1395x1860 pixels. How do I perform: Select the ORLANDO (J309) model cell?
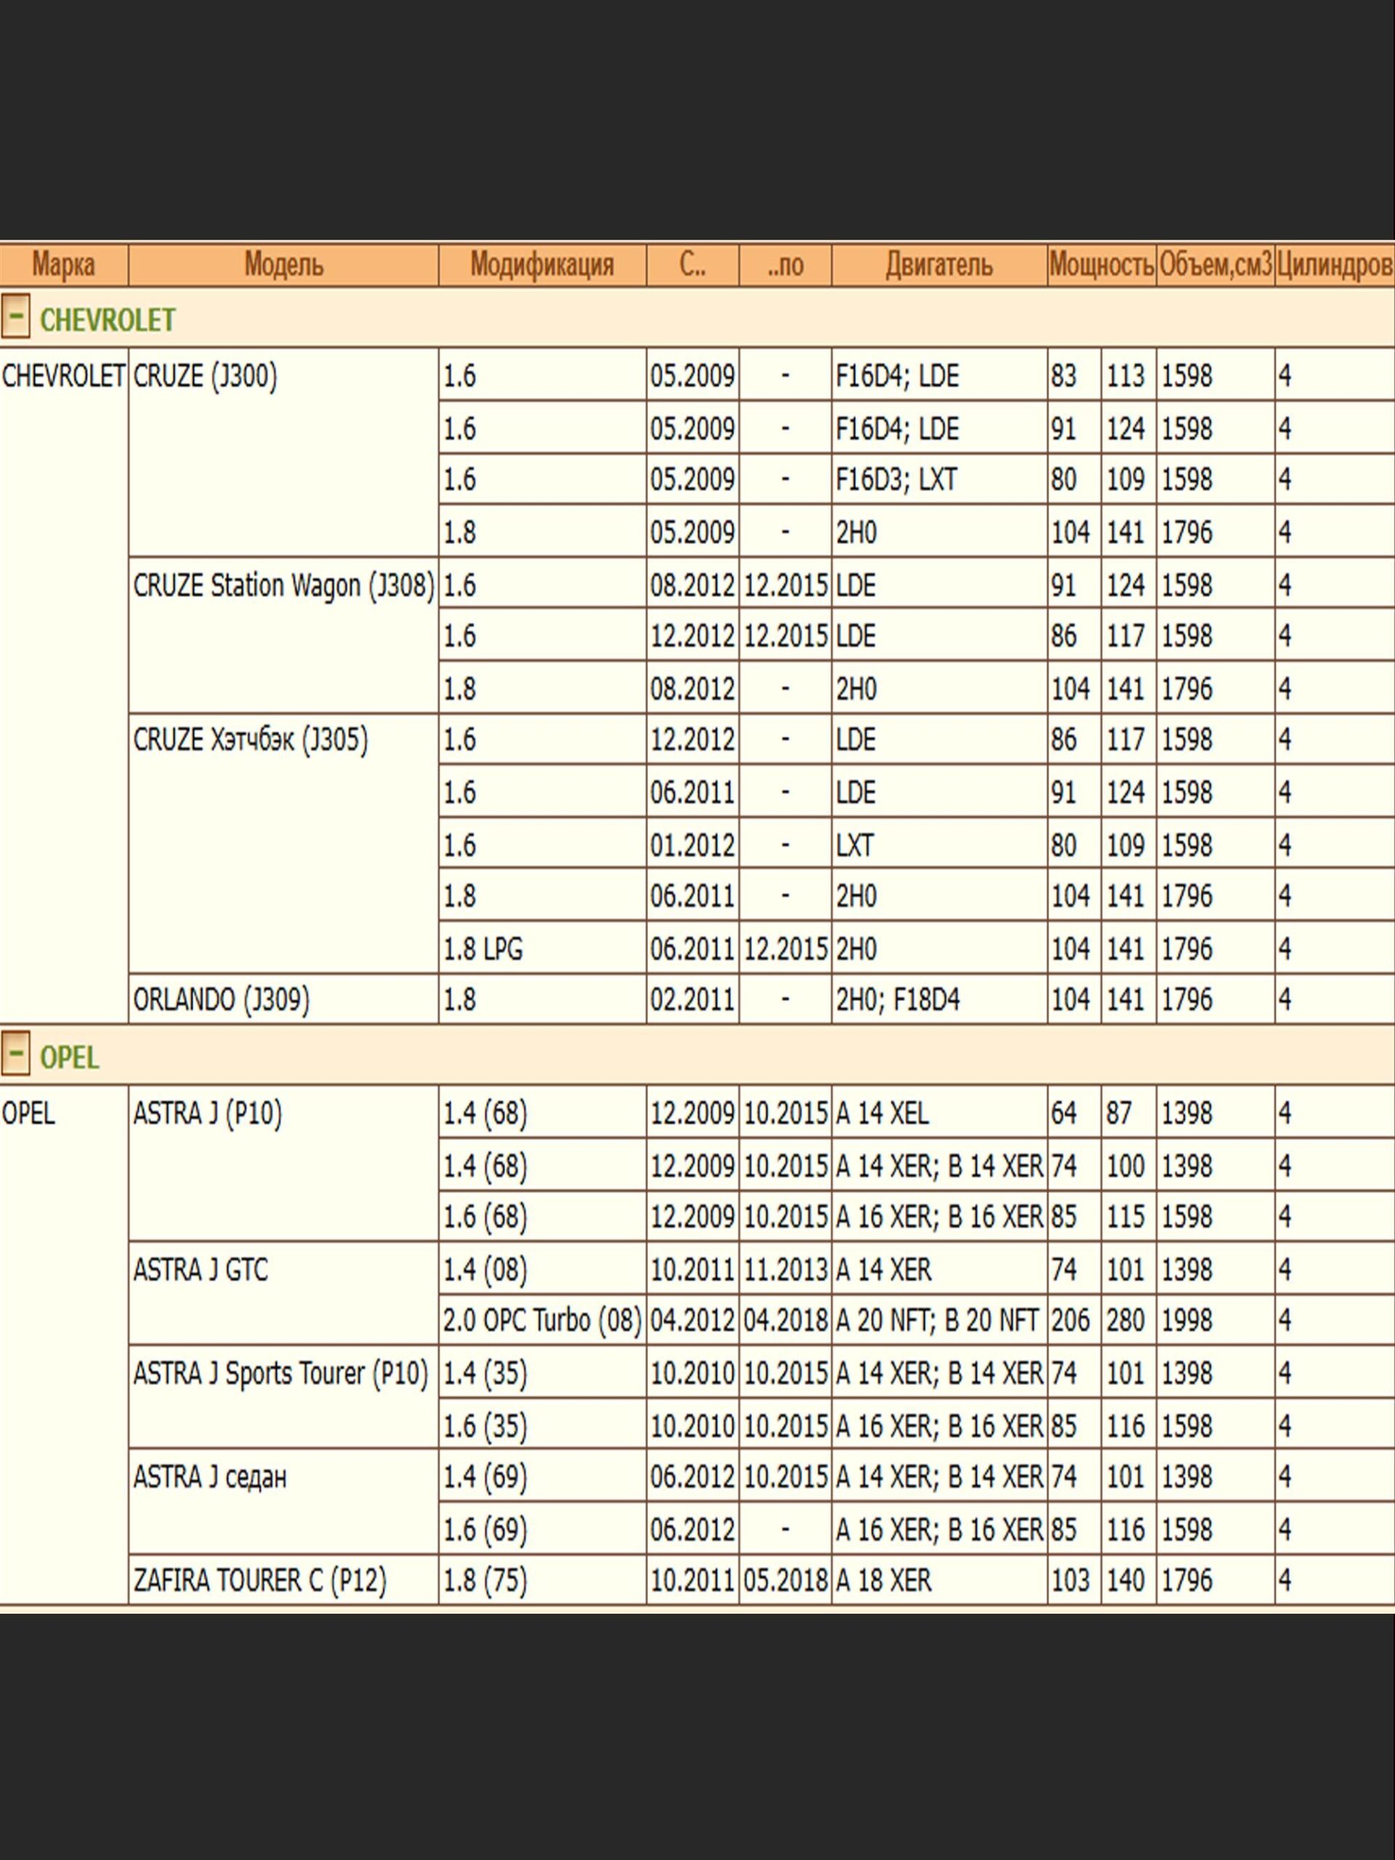(x=221, y=1000)
